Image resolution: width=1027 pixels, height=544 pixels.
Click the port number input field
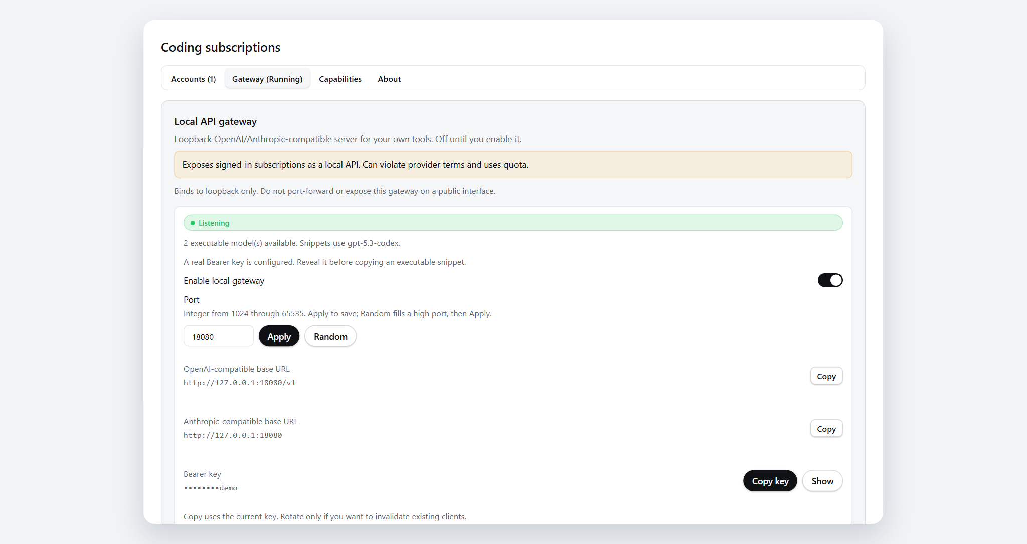(219, 336)
